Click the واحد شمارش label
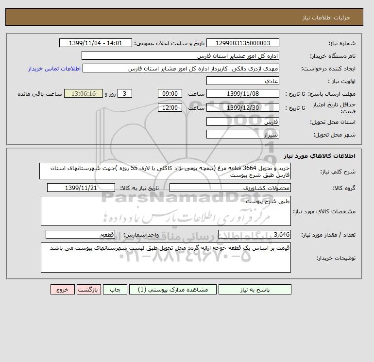Image resolution: width=374 pixels, height=362 pixels. 141,235
